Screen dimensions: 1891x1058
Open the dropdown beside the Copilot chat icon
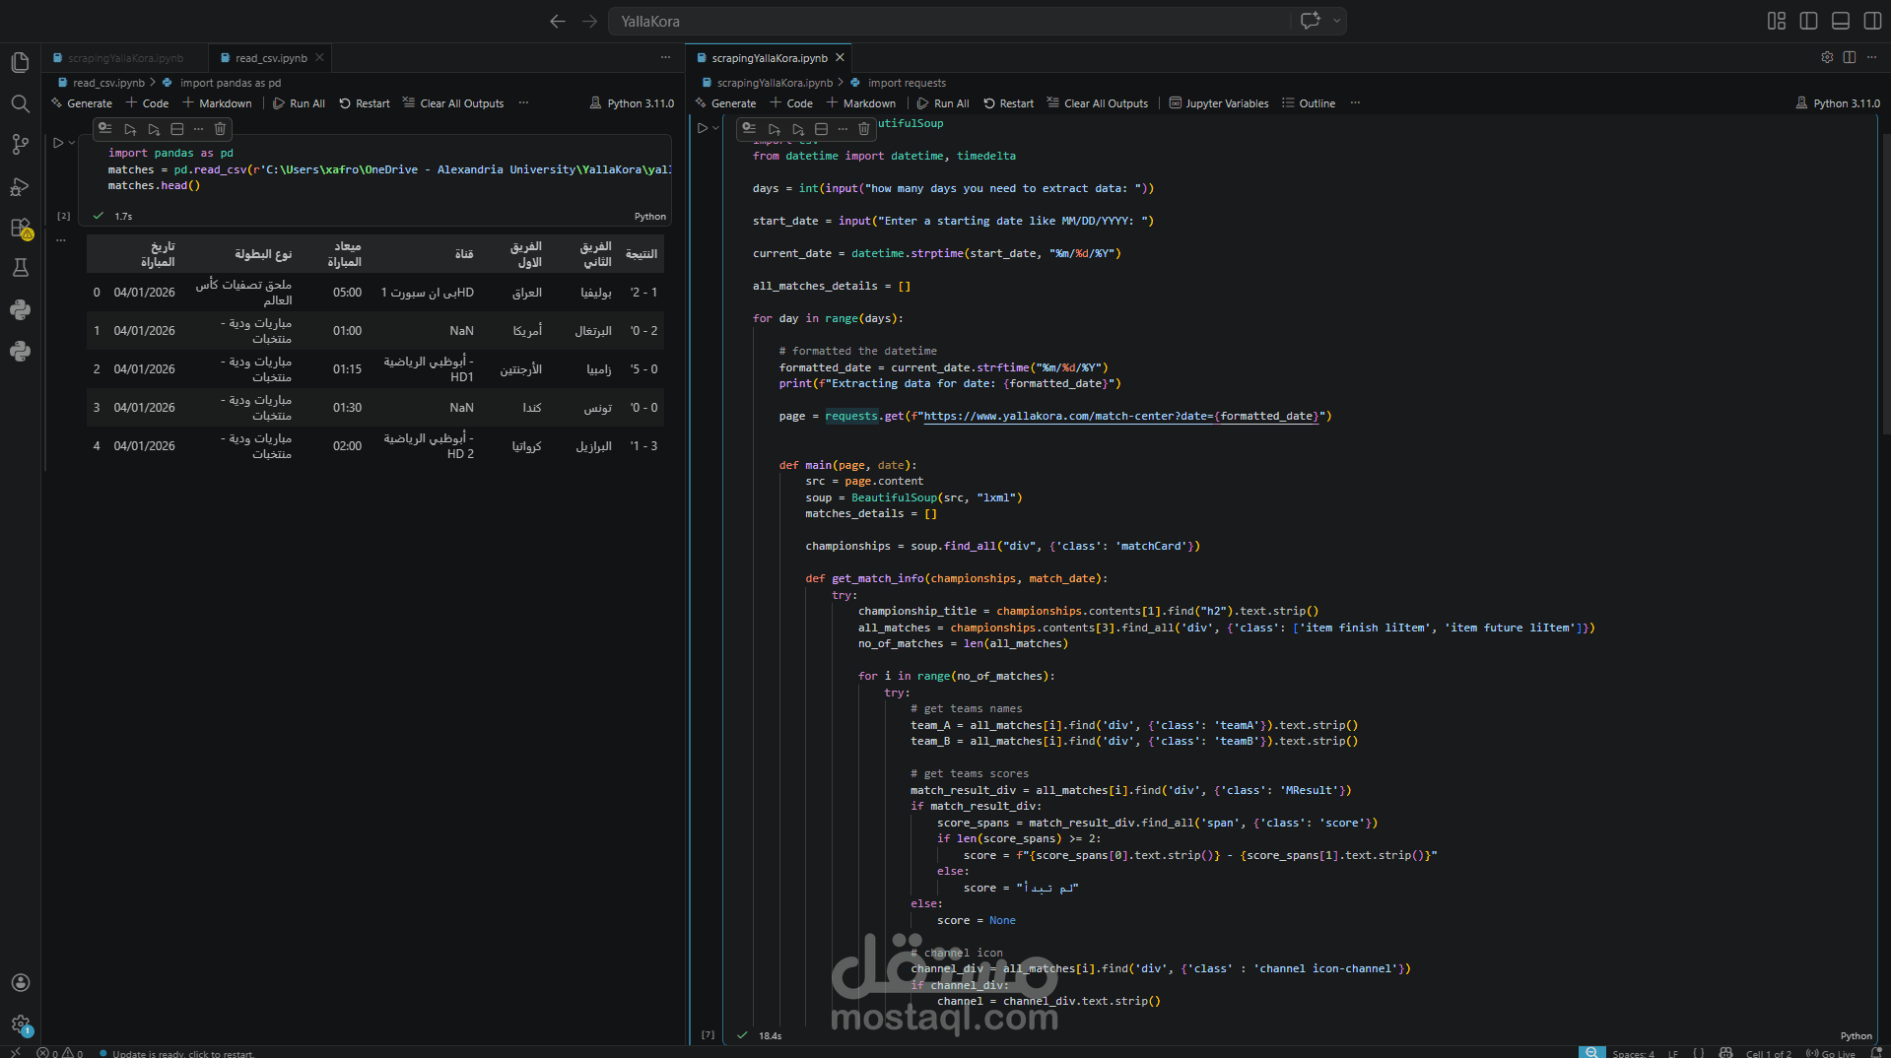(1336, 21)
